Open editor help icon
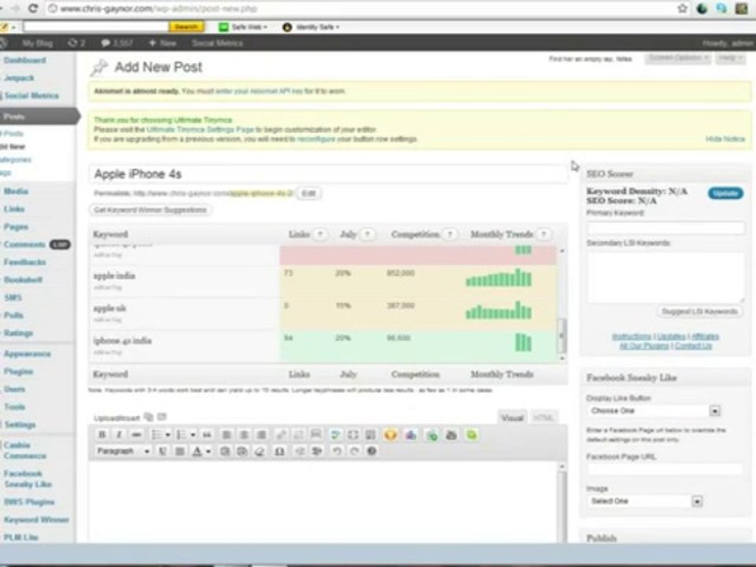756x567 pixels. click(x=371, y=451)
